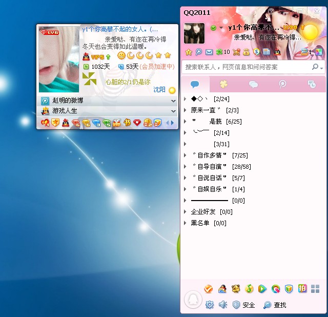Click the golden 书 badge icon
Screen dimensions: 328x317
(127, 123)
